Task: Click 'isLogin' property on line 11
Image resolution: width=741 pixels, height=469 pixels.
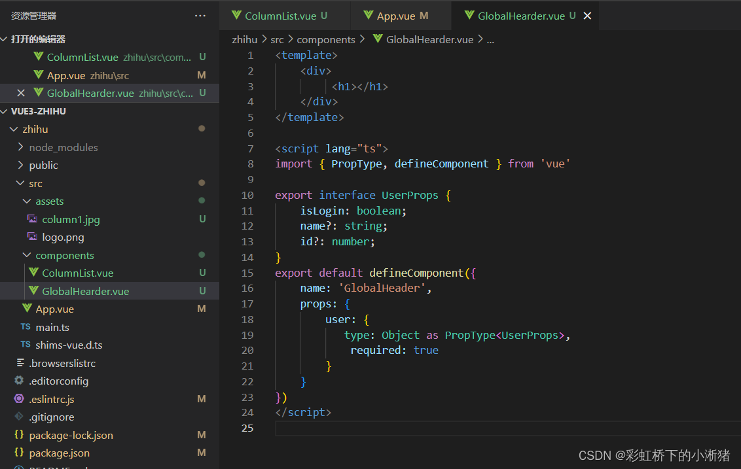Action: (x=322, y=211)
